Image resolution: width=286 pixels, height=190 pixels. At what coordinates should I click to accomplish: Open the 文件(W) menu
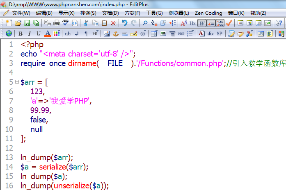[21, 13]
